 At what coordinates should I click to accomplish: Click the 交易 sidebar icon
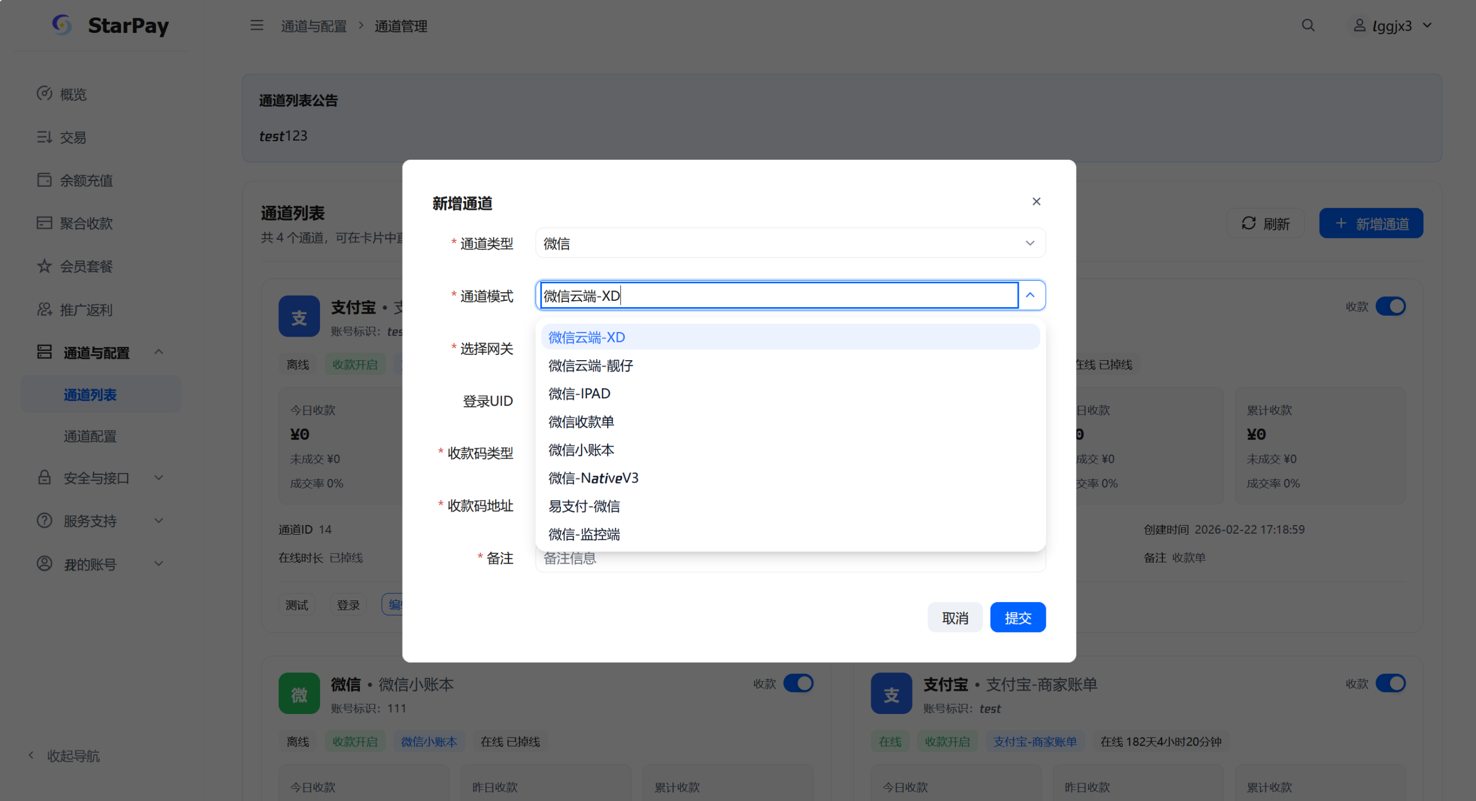point(44,137)
